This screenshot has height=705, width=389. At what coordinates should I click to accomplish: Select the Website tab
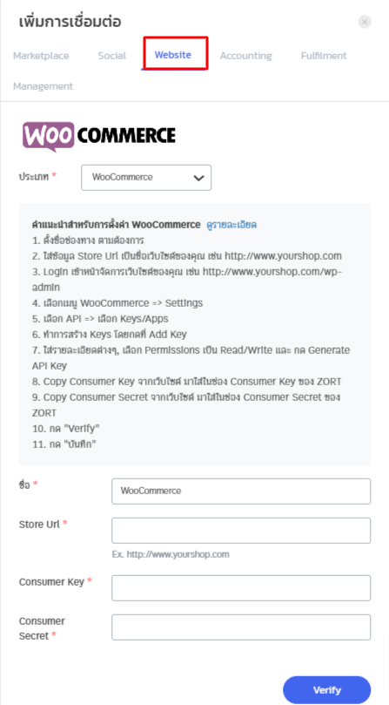[173, 55]
